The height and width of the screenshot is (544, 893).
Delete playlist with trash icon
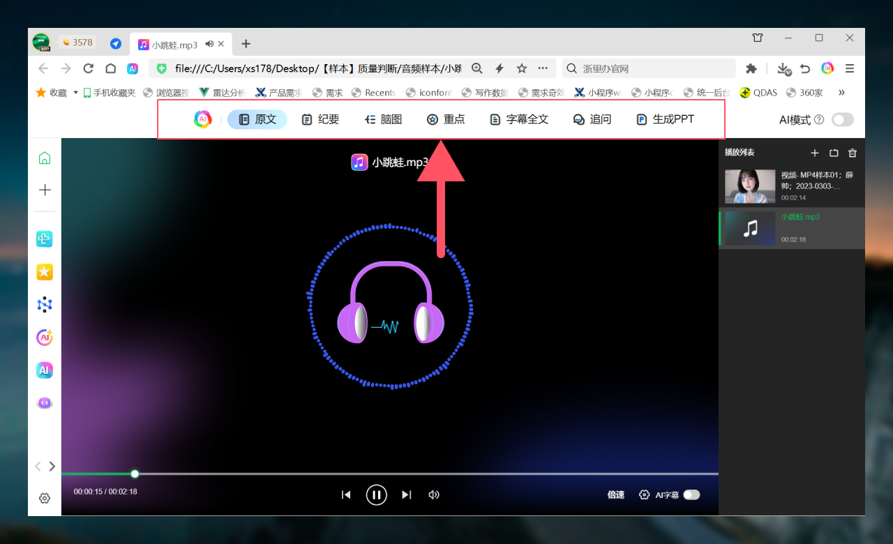click(x=852, y=153)
